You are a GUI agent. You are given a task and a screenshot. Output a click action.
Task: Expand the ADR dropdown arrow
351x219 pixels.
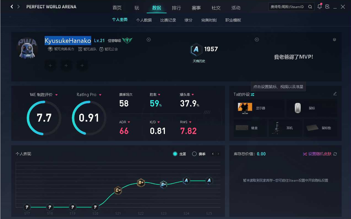(129, 122)
